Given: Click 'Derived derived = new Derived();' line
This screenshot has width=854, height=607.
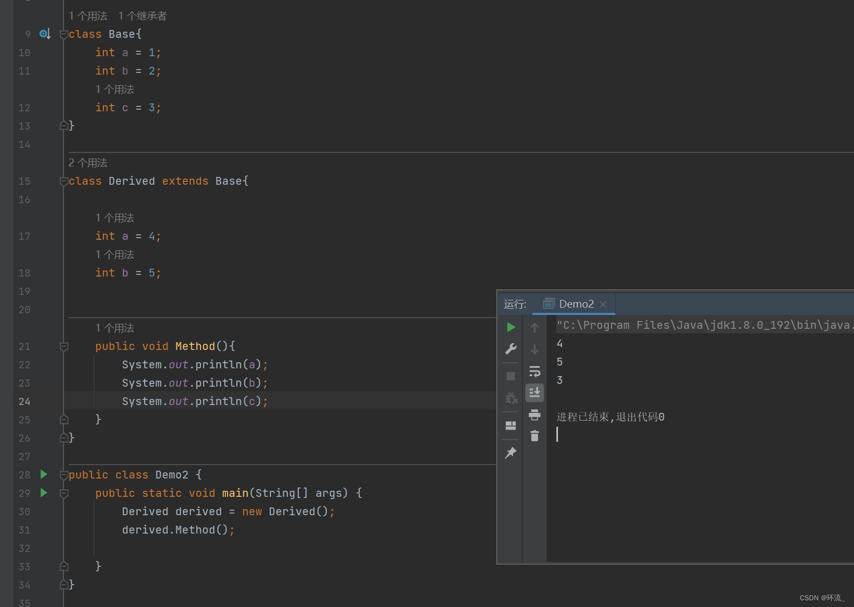Looking at the screenshot, I should tap(228, 512).
